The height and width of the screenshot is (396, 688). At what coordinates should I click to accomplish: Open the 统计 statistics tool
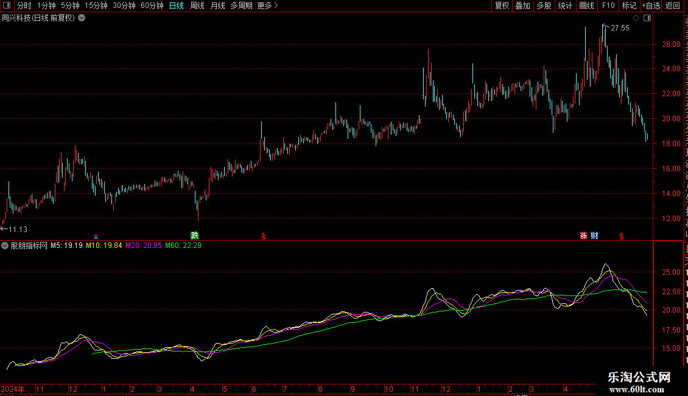click(565, 5)
